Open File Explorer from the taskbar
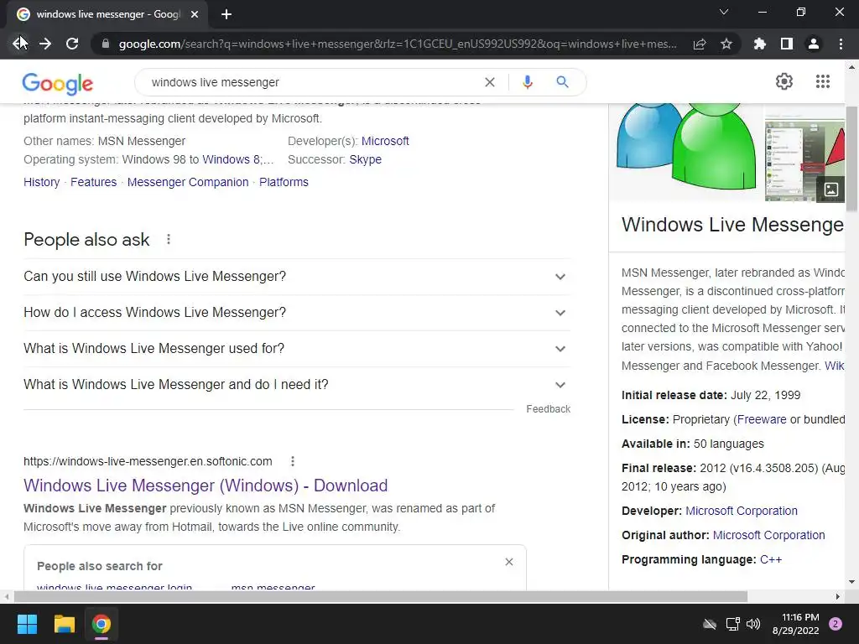The height and width of the screenshot is (644, 859). click(64, 624)
